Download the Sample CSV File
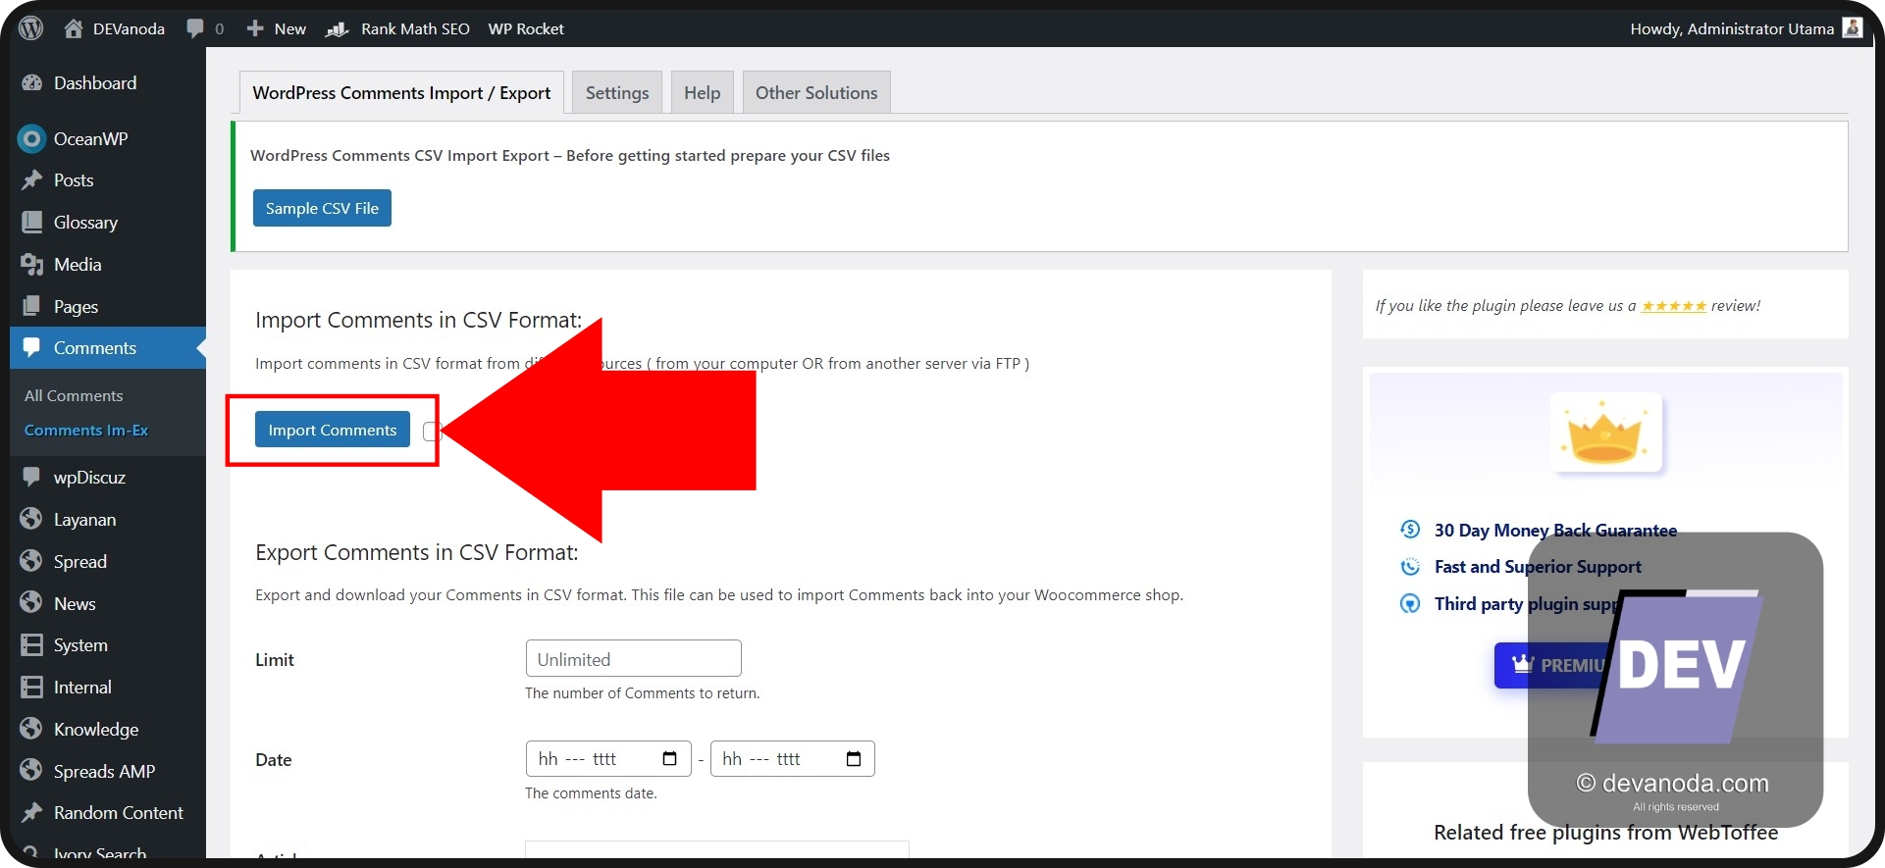The image size is (1885, 868). point(322,208)
